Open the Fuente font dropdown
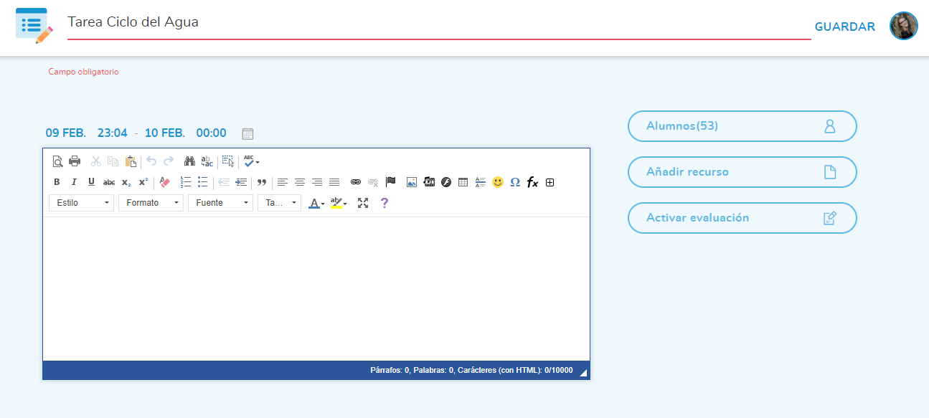The height and width of the screenshot is (418, 929). pos(220,203)
